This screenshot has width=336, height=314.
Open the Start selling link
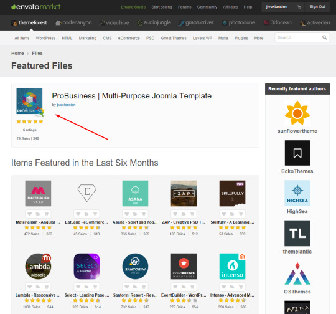pyautogui.click(x=162, y=7)
